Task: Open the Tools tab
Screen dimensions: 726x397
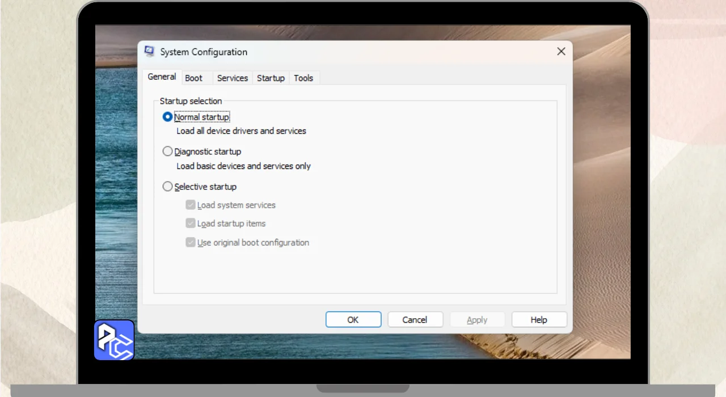Action: coord(303,78)
